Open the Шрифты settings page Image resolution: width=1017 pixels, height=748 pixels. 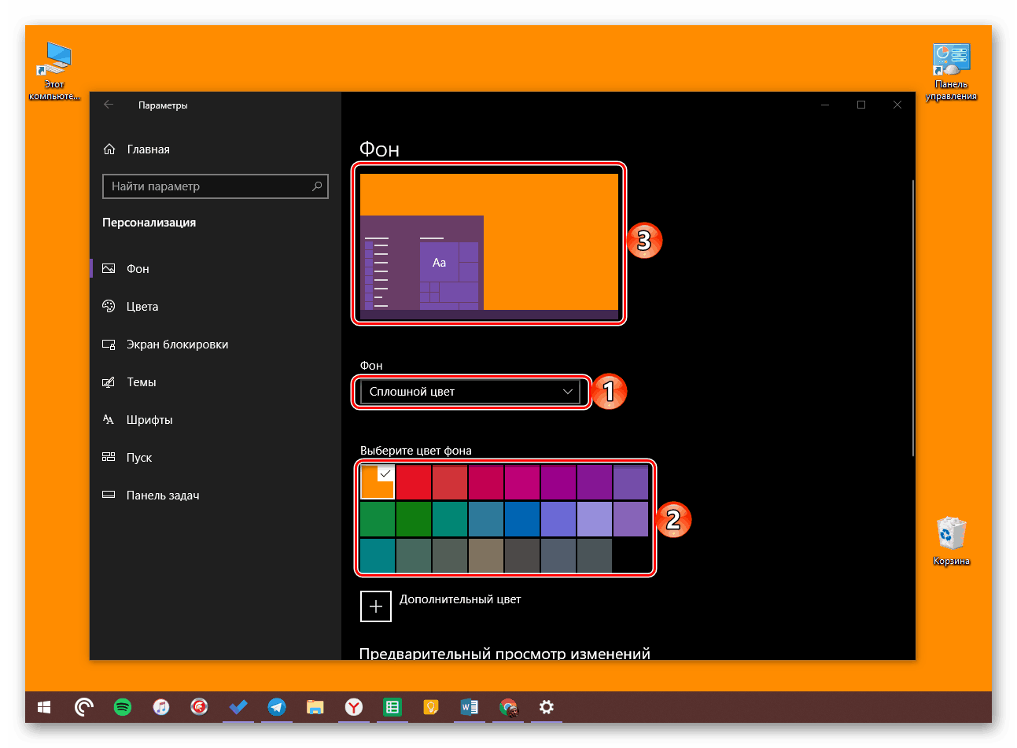point(149,420)
